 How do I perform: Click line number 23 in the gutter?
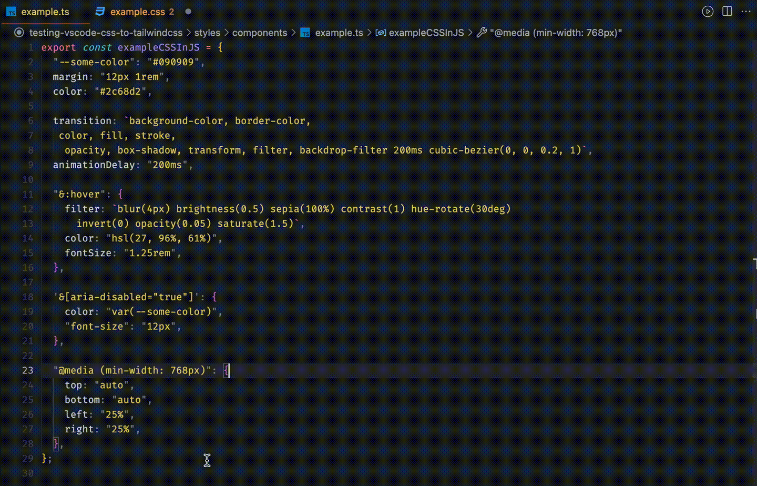tap(28, 370)
